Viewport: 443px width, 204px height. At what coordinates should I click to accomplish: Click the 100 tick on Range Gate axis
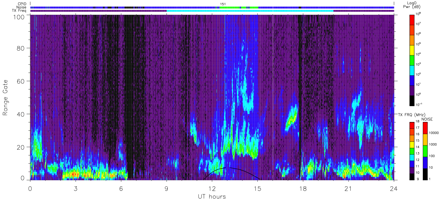click(18, 17)
